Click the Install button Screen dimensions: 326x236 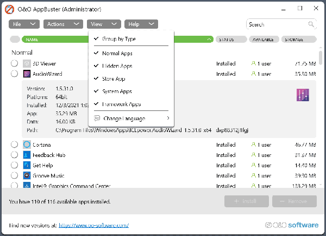click(247, 201)
